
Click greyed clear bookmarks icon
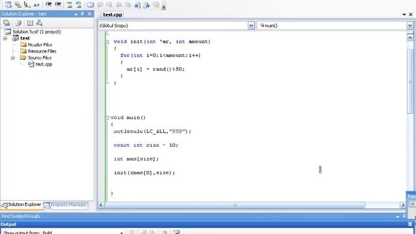click(156, 5)
